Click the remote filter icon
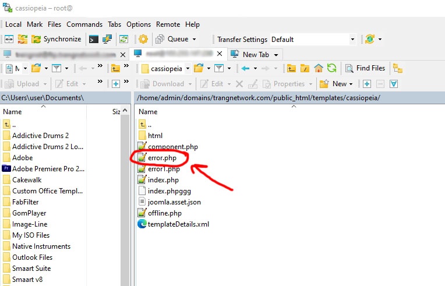 pos(219,68)
